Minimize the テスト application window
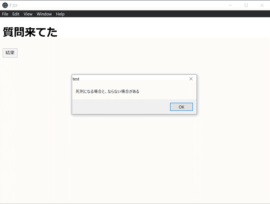 tap(230, 5)
